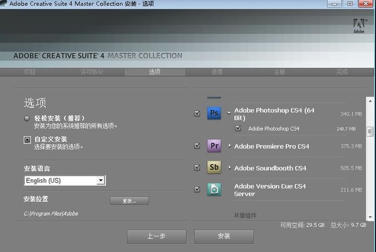
Task: Select the 选项 step tab
Action: (x=155, y=71)
